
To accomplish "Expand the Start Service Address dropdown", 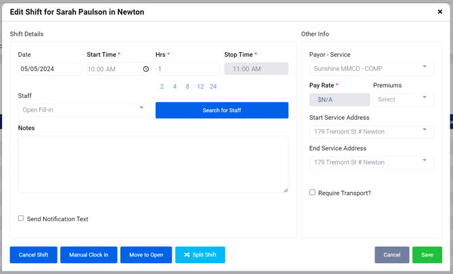I will point(371,131).
